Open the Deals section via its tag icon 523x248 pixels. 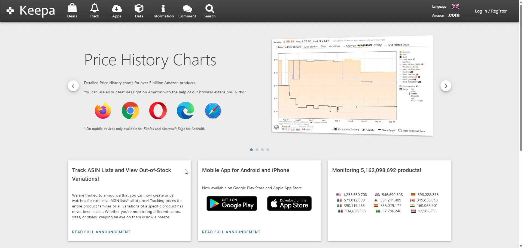point(72,8)
